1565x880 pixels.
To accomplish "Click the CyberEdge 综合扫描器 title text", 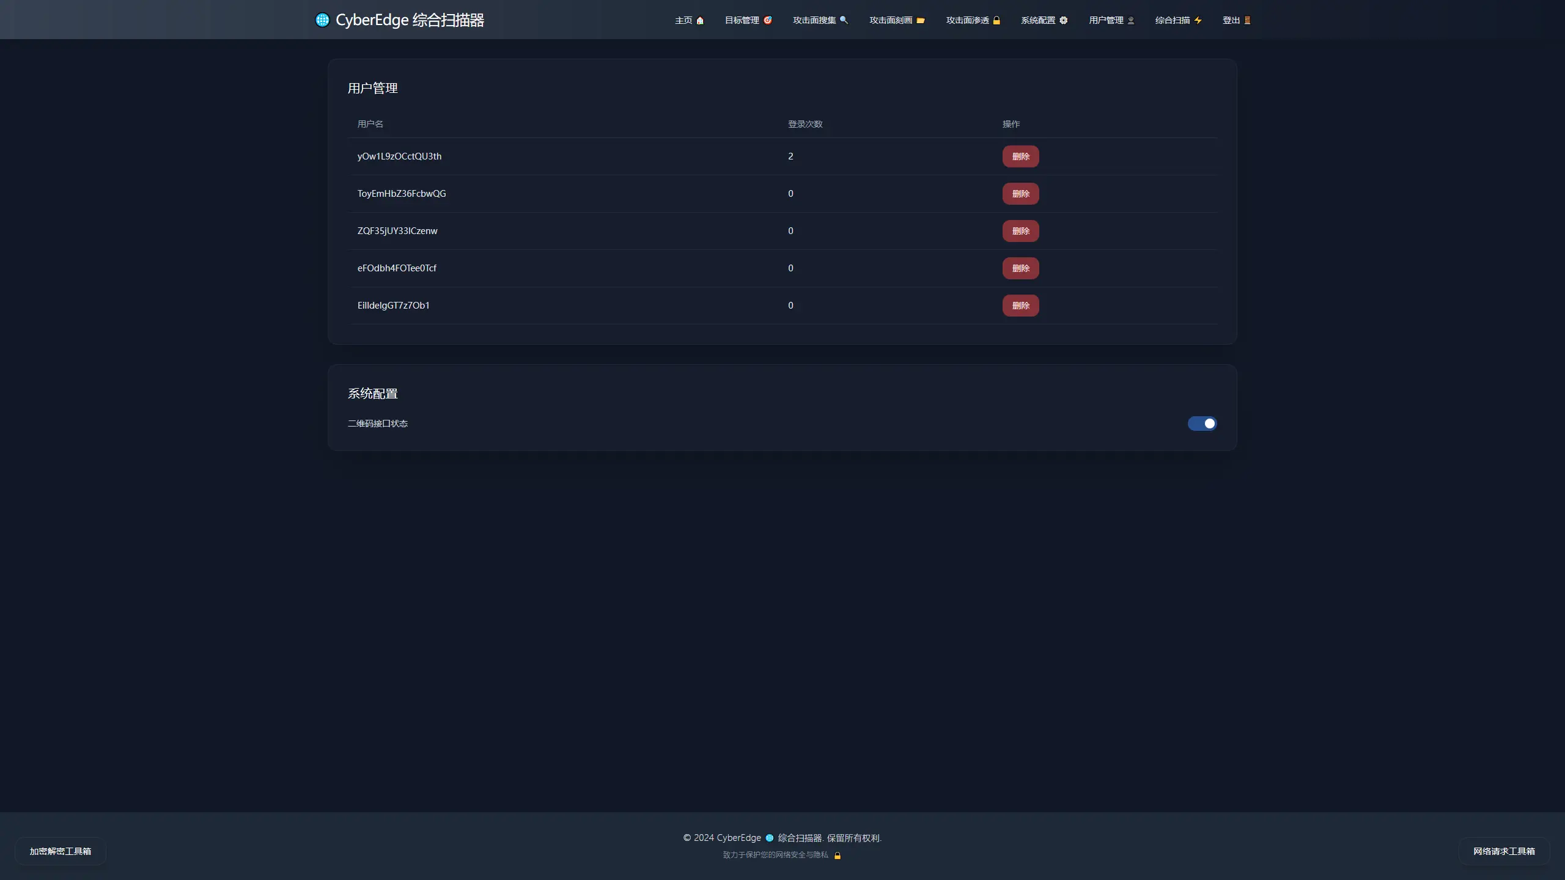I will 410,20.
